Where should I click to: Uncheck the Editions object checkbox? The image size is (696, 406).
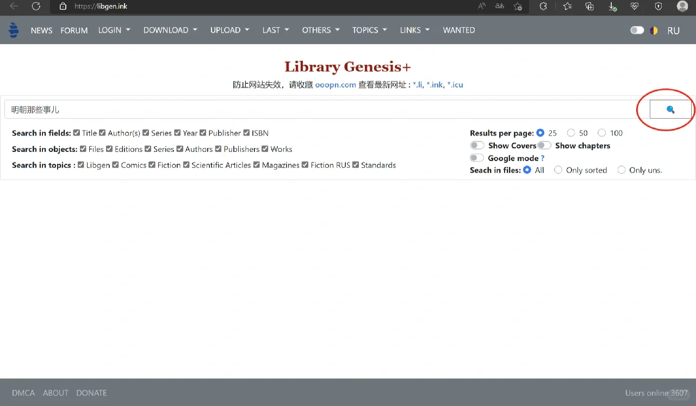(x=109, y=149)
